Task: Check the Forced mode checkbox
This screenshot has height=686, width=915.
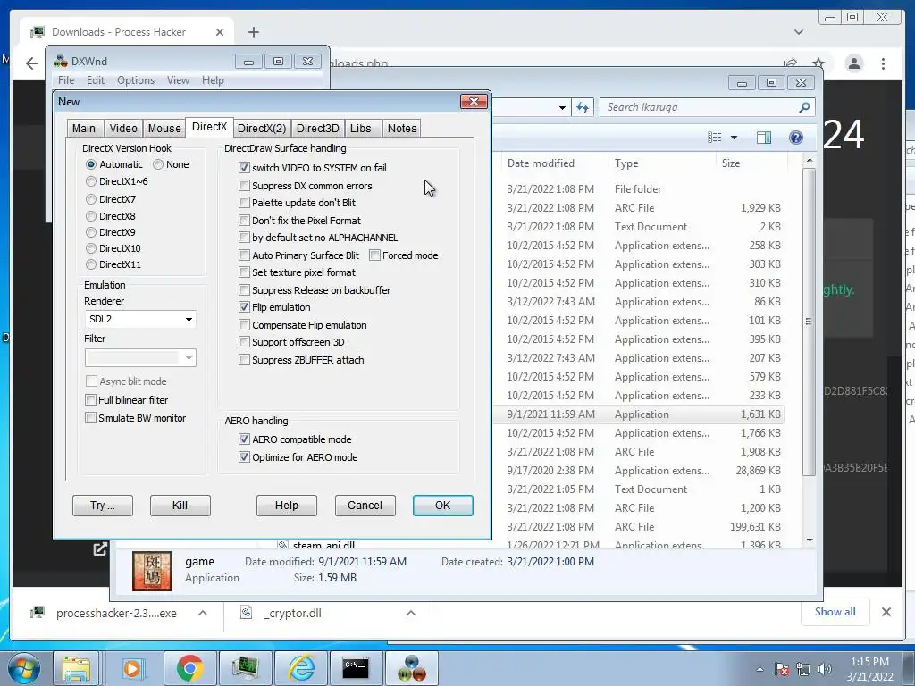Action: [374, 255]
